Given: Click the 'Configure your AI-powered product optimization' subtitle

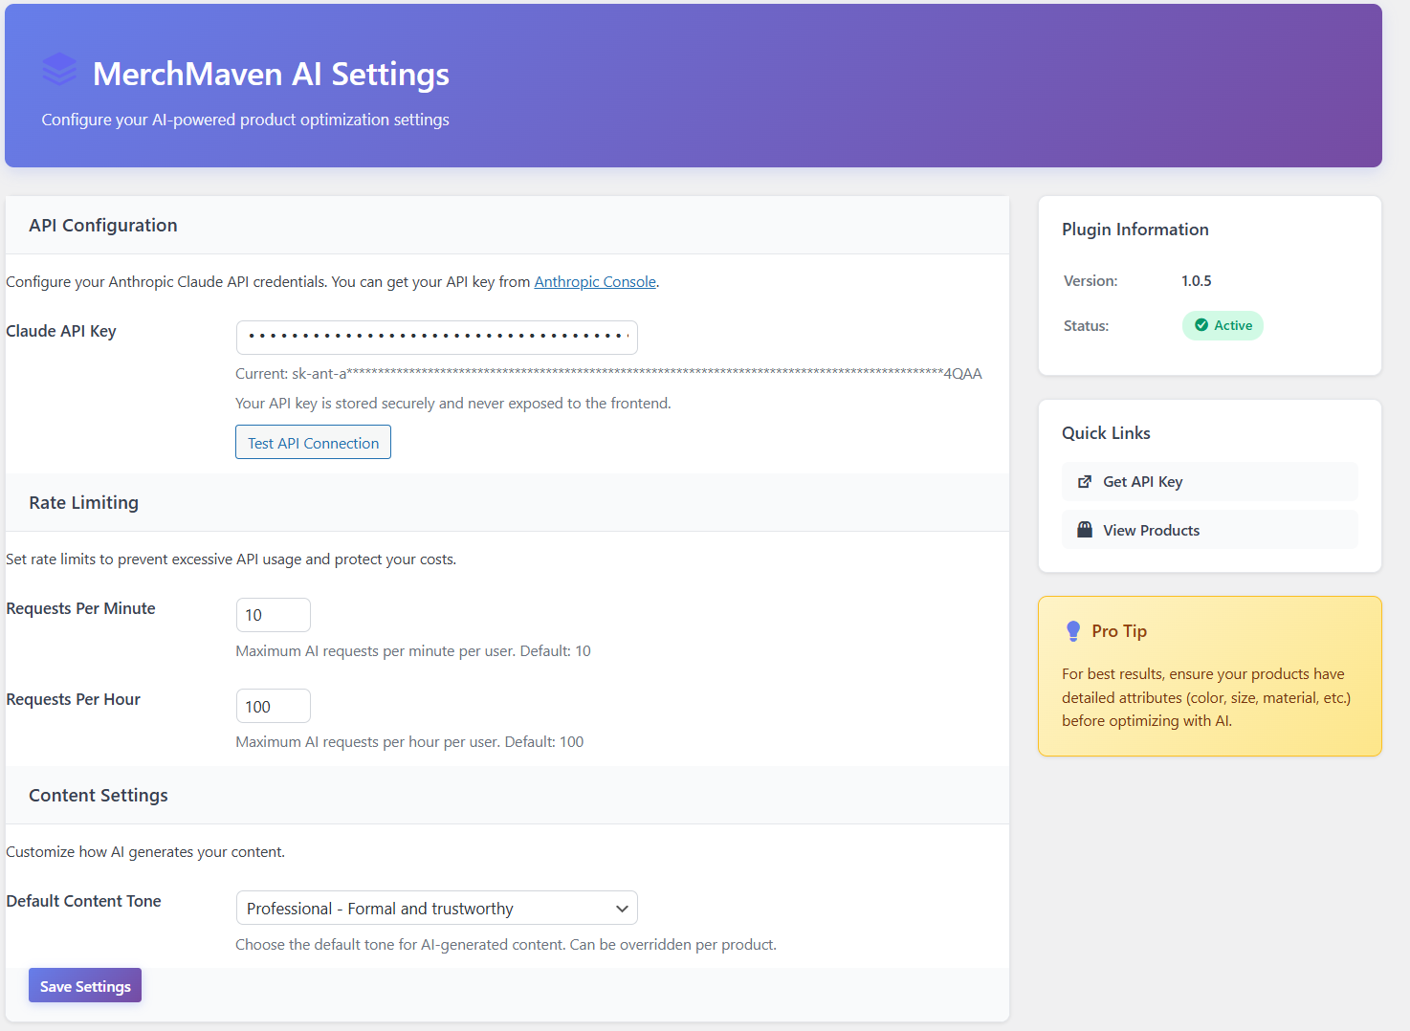Looking at the screenshot, I should click(x=245, y=120).
